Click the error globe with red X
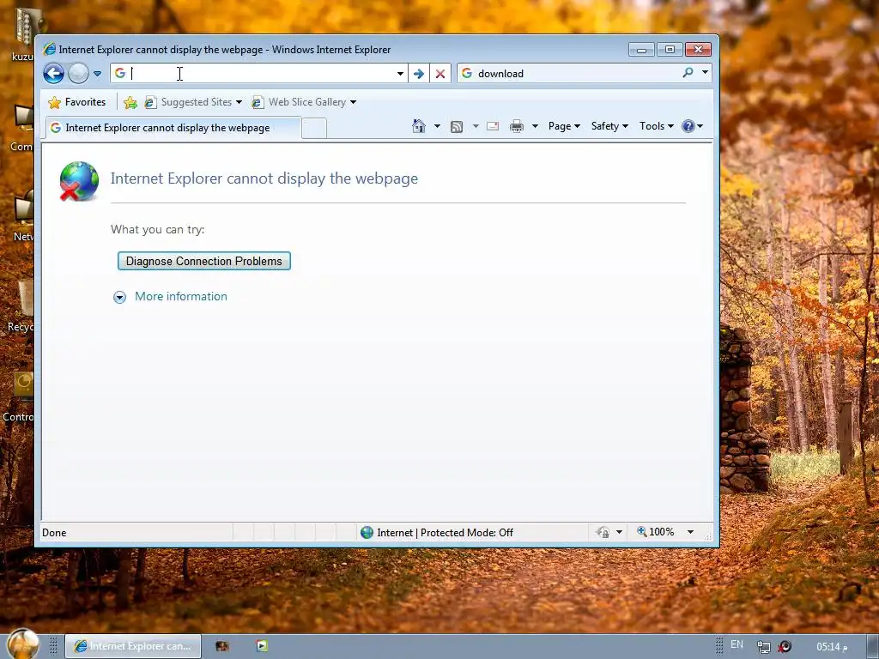 tap(79, 181)
